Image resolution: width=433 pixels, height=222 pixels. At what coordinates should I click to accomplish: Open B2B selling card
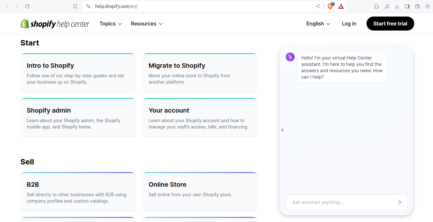(78, 191)
